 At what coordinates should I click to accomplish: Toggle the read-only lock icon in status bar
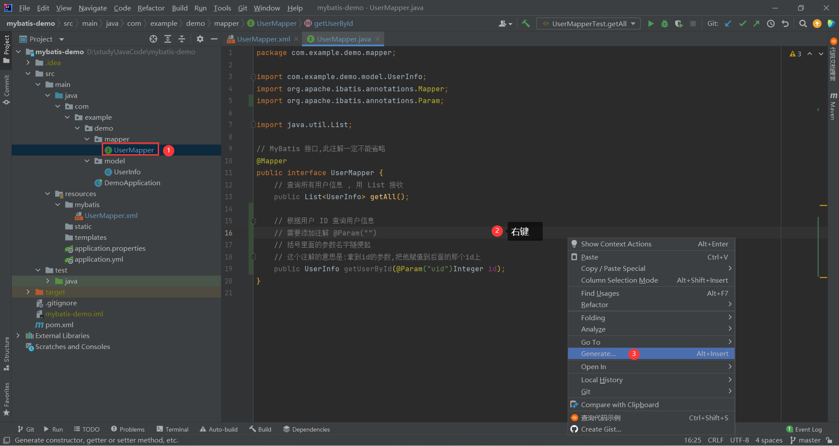coord(829,440)
